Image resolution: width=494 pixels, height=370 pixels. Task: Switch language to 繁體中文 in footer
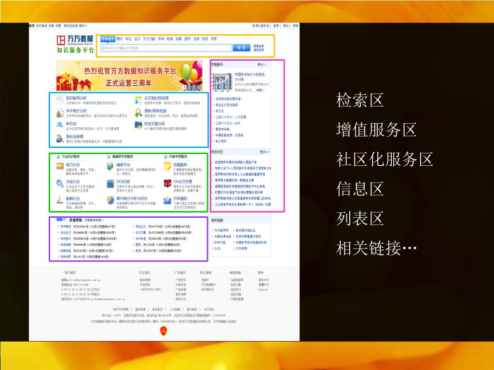tap(264, 285)
